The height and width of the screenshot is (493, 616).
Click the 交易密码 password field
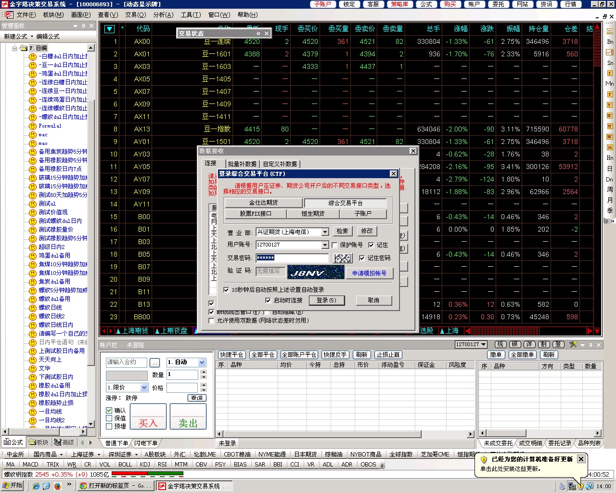coord(292,258)
